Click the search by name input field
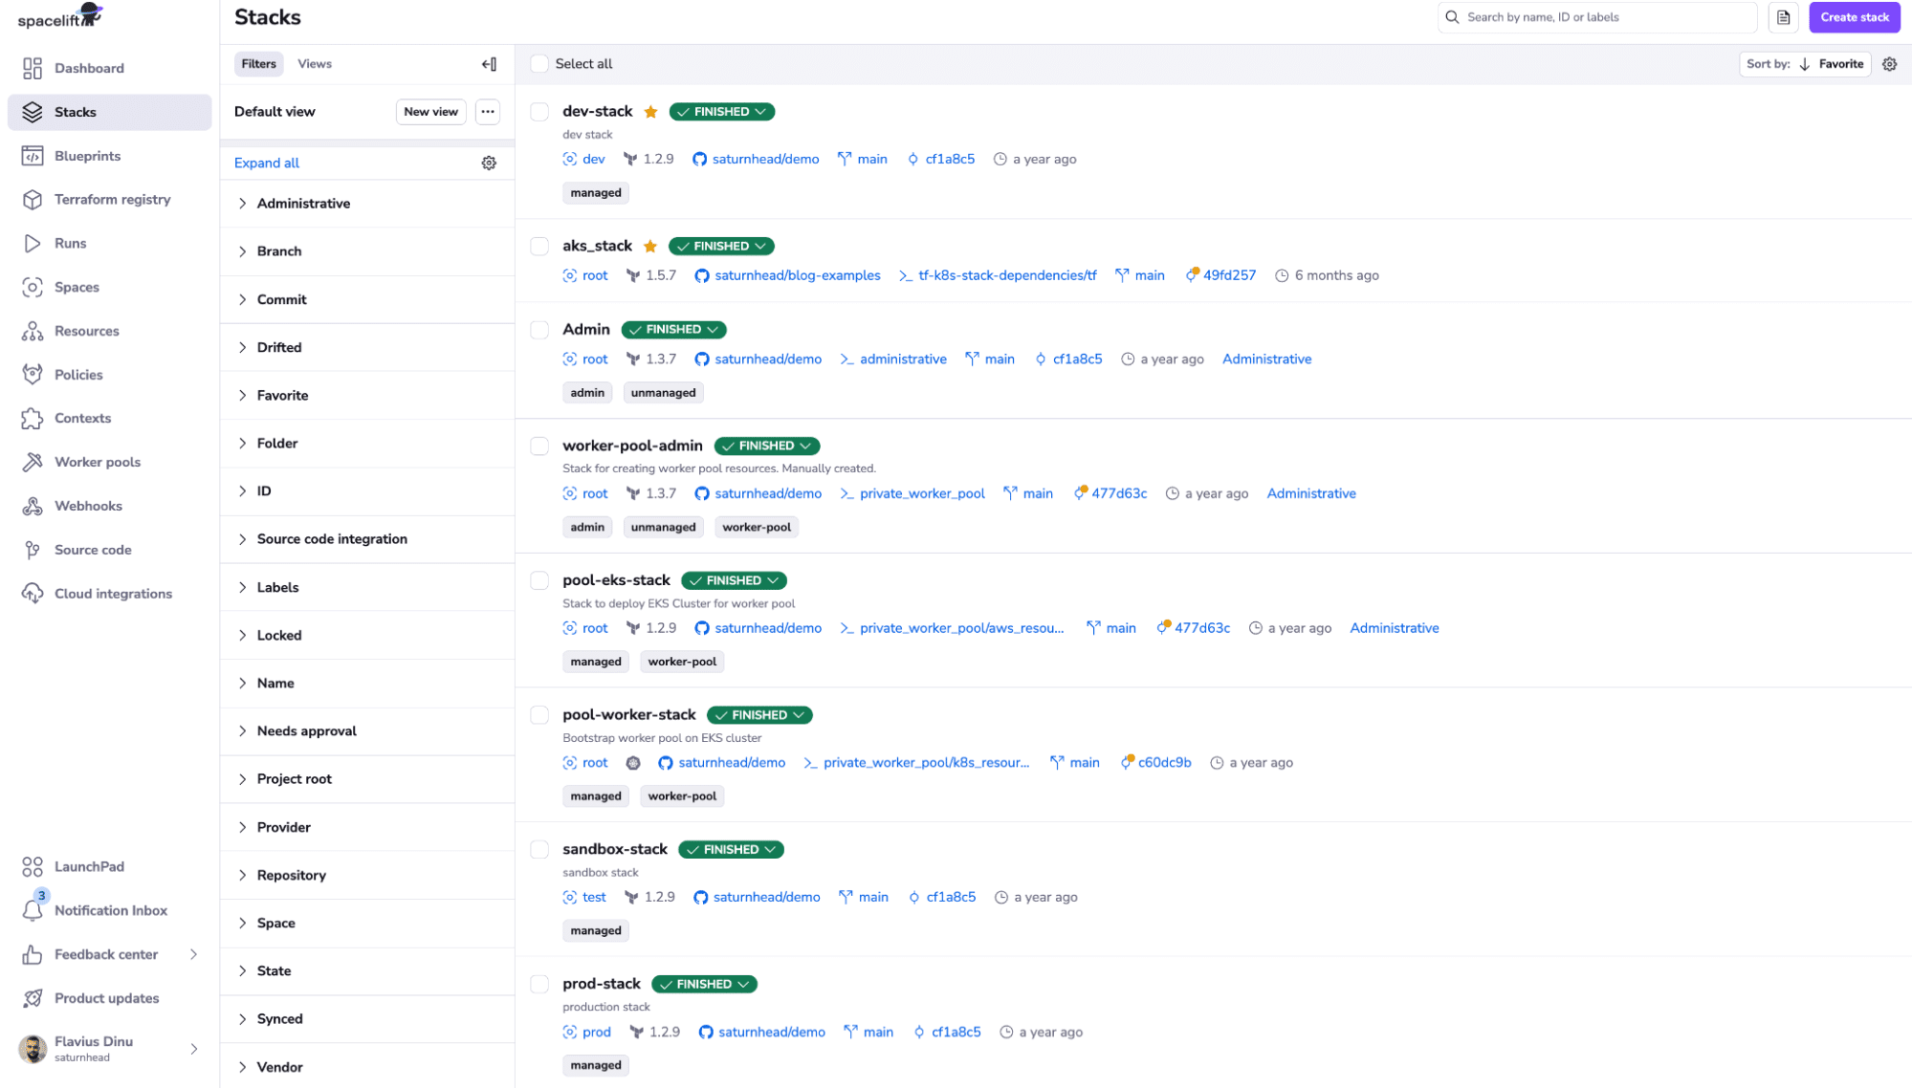1912x1089 pixels. coord(1595,16)
